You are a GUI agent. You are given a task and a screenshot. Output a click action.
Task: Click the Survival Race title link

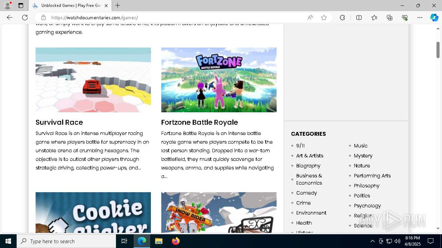pos(59,122)
